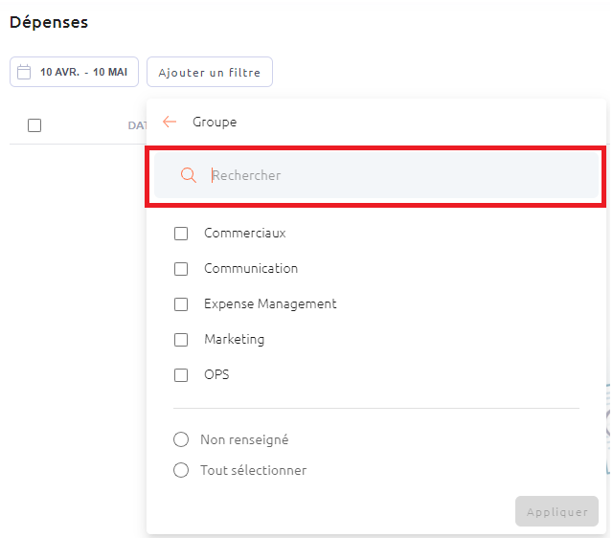Viewport: 613px width, 538px height.
Task: Click the Commerciaux label
Action: pyautogui.click(x=245, y=234)
